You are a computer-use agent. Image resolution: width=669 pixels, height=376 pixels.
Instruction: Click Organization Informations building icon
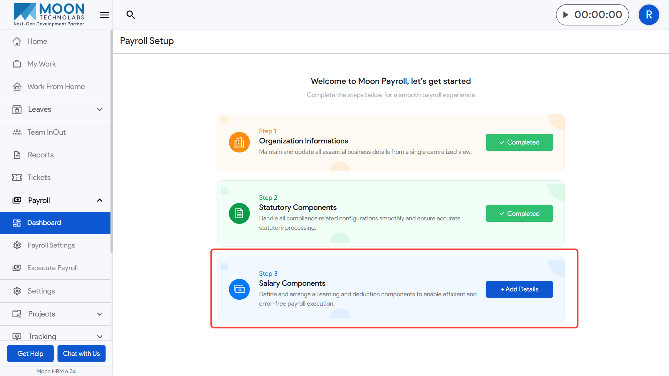click(x=239, y=142)
